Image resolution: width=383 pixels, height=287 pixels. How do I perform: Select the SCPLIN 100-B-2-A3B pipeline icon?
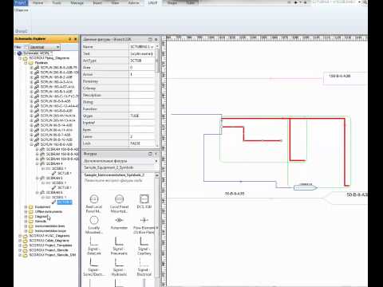coord(37,77)
